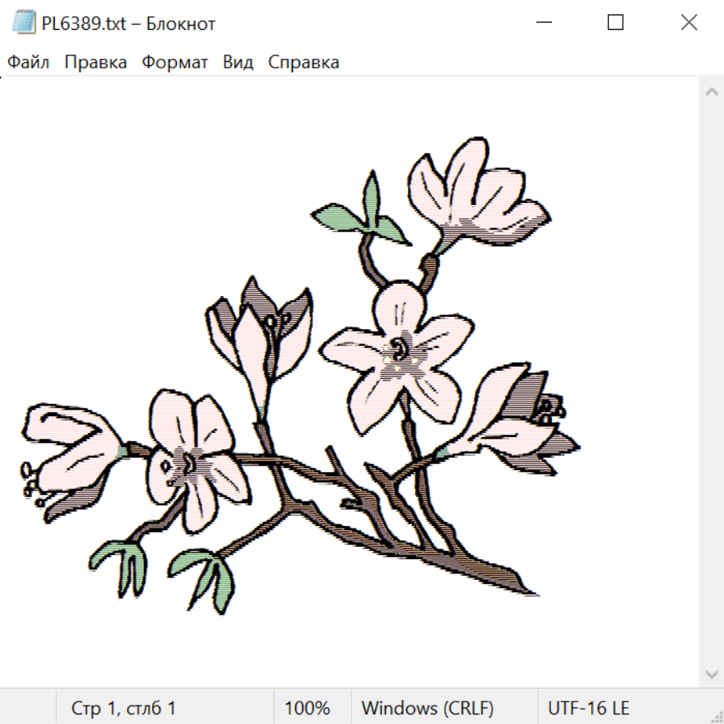
Task: Minimize the Блокнот window
Action: pyautogui.click(x=543, y=23)
